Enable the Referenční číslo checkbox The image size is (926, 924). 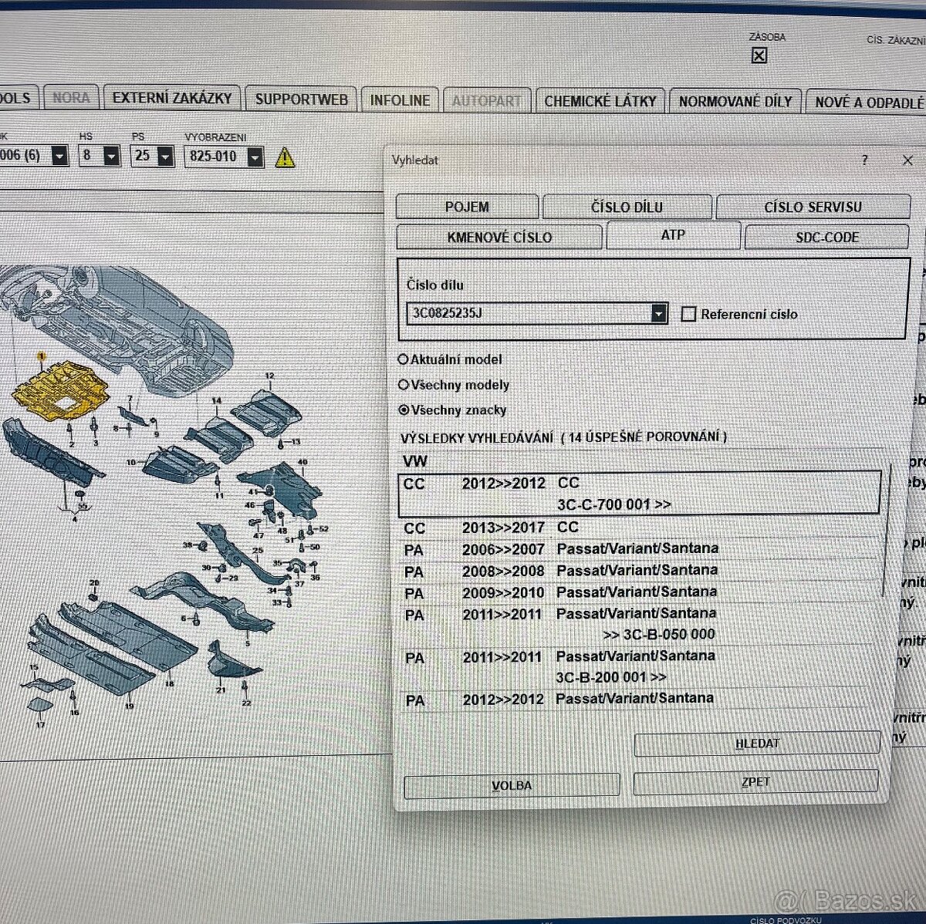coord(689,314)
